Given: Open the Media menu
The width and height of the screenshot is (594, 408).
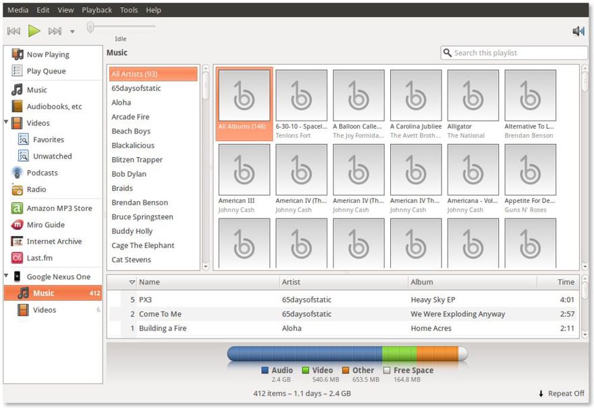Looking at the screenshot, I should [18, 10].
